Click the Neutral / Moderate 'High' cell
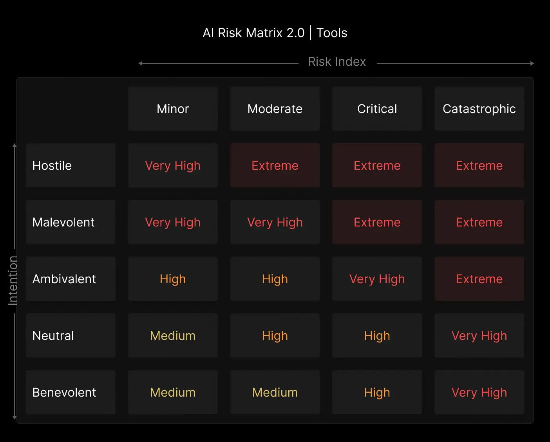The image size is (550, 442). [x=275, y=336]
